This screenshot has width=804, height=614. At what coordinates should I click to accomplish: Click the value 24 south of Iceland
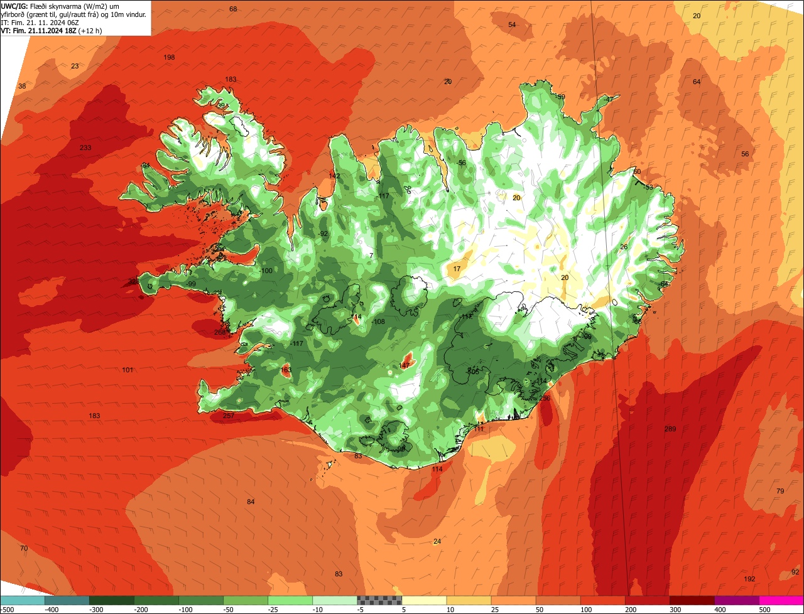coord(437,541)
